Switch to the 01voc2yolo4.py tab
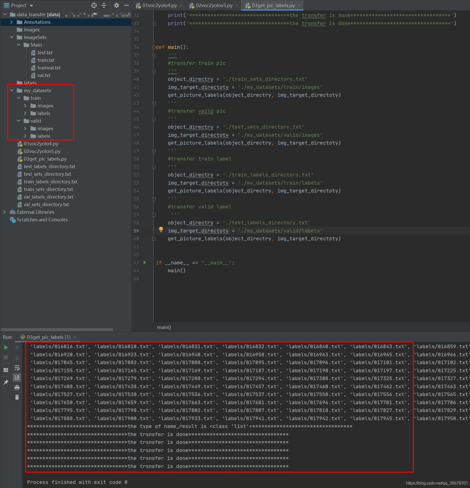Screen dimensions: 470x488 [159, 6]
